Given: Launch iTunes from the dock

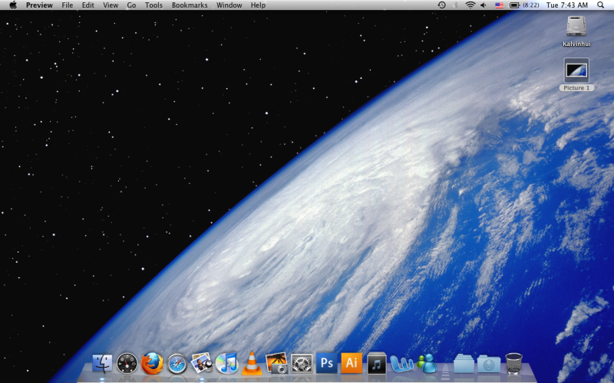Looking at the screenshot, I should coord(226,362).
